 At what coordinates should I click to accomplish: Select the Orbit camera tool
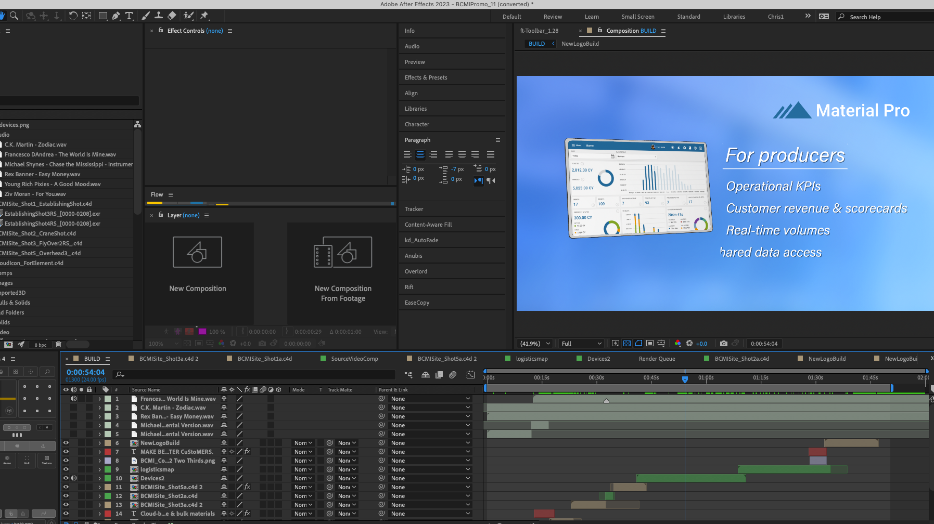(x=31, y=16)
